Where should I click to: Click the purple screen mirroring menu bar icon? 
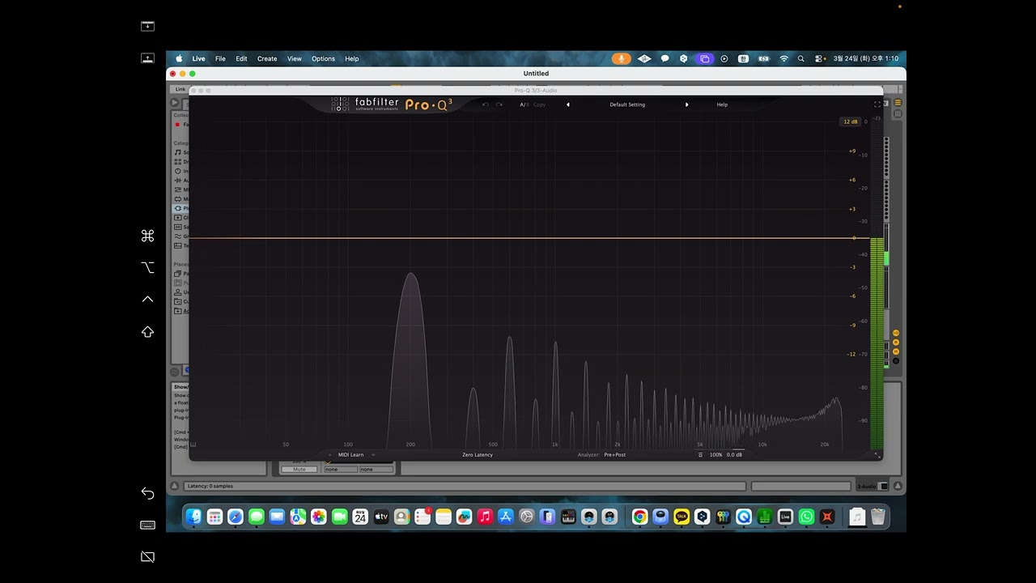(x=704, y=59)
